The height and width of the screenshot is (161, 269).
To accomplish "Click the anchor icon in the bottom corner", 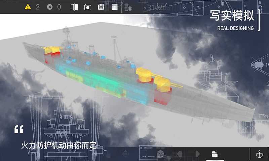I will [x=259, y=154].
